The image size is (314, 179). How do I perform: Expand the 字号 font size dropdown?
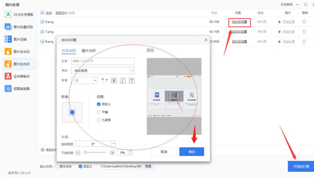(95, 80)
